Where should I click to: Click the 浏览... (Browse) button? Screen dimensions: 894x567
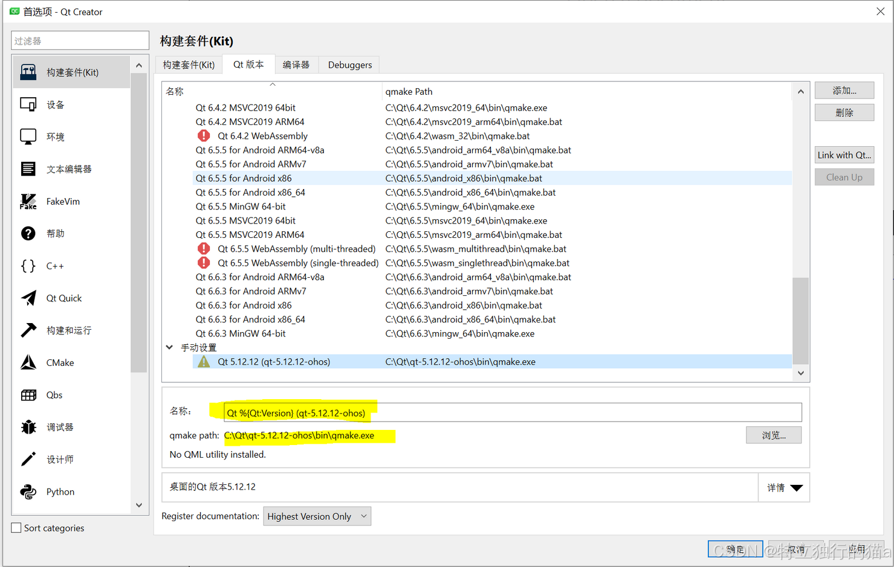[774, 435]
